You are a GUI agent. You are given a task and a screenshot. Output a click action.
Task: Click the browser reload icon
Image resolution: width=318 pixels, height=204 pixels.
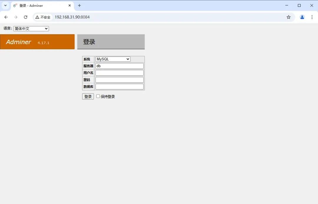coord(26,17)
